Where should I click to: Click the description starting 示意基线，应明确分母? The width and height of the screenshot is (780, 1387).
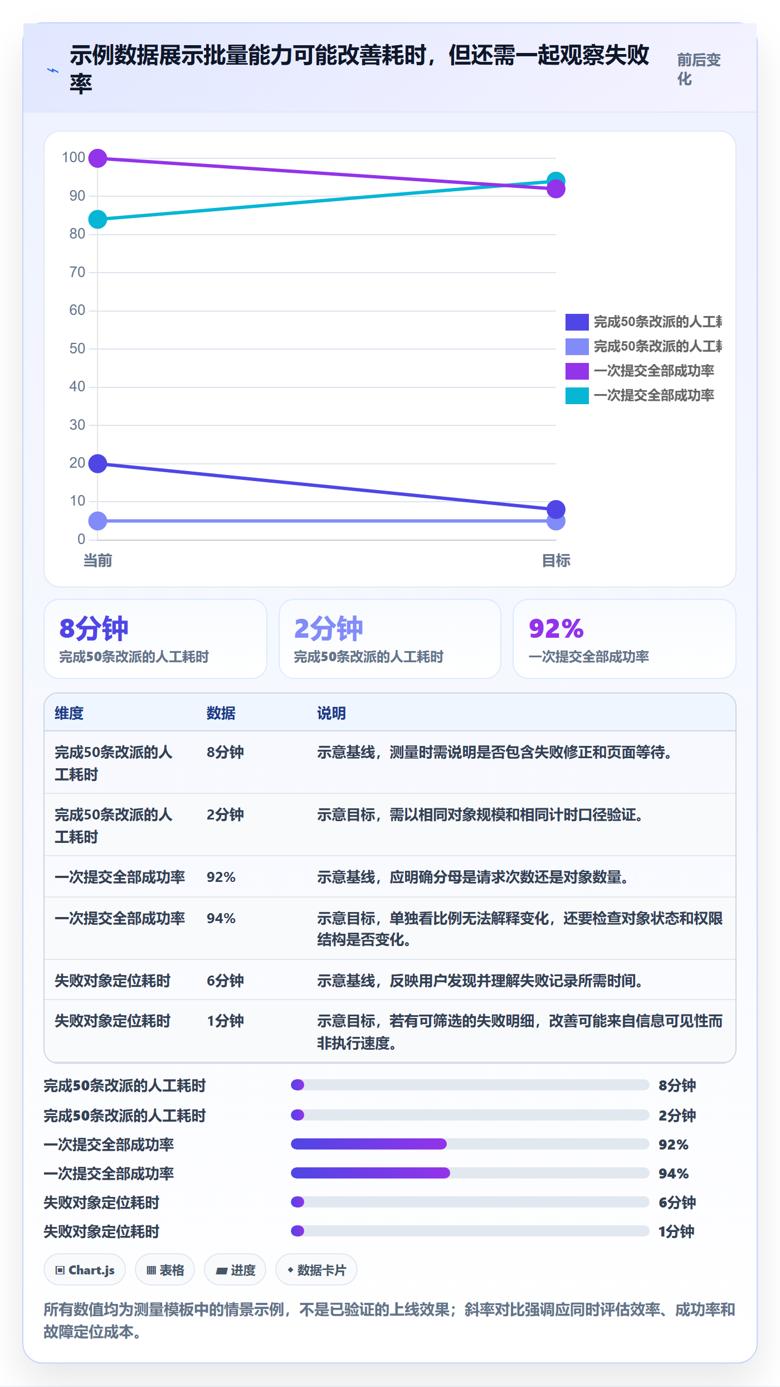pyautogui.click(x=473, y=877)
